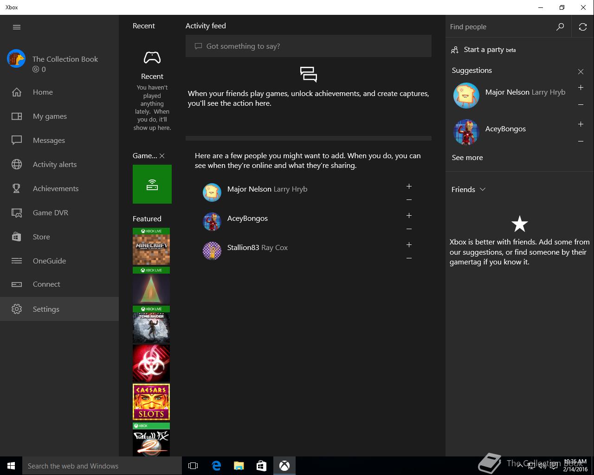Open Achievements page
Image resolution: width=594 pixels, height=475 pixels.
[59, 188]
